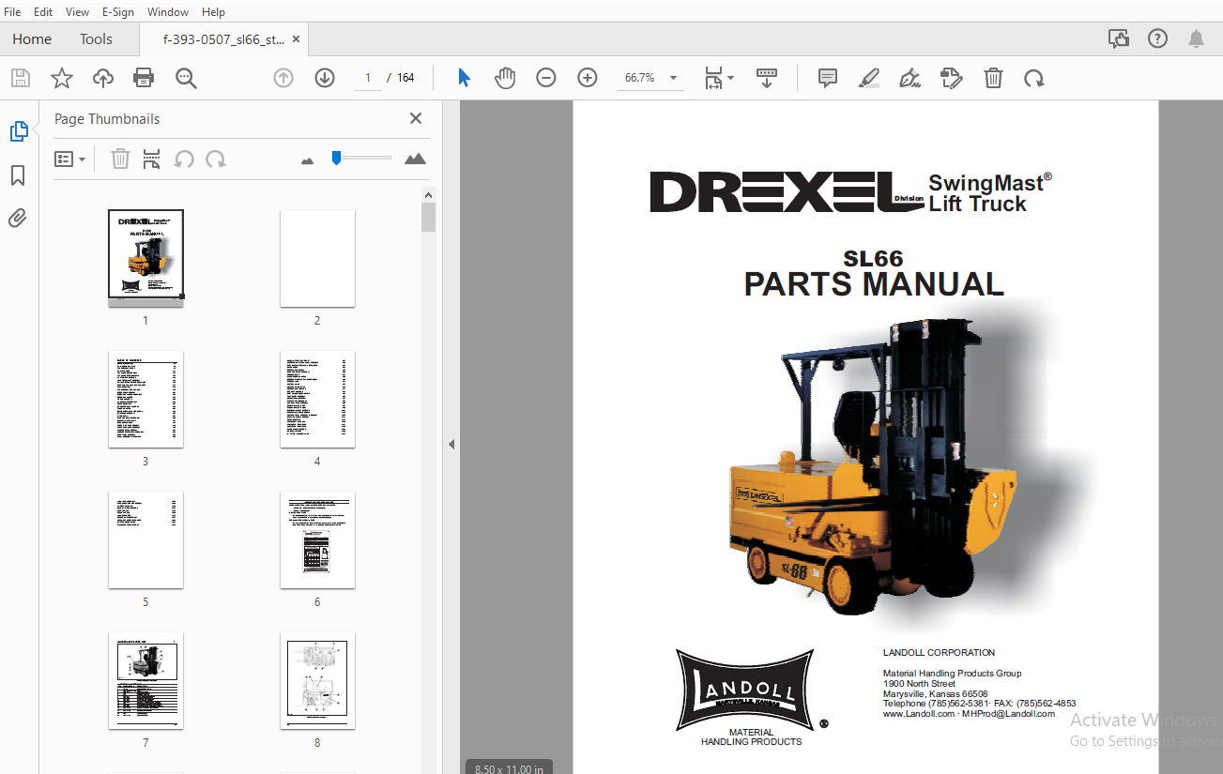
Task: Open the Page Thumbnails sidebar icon
Action: click(x=19, y=131)
